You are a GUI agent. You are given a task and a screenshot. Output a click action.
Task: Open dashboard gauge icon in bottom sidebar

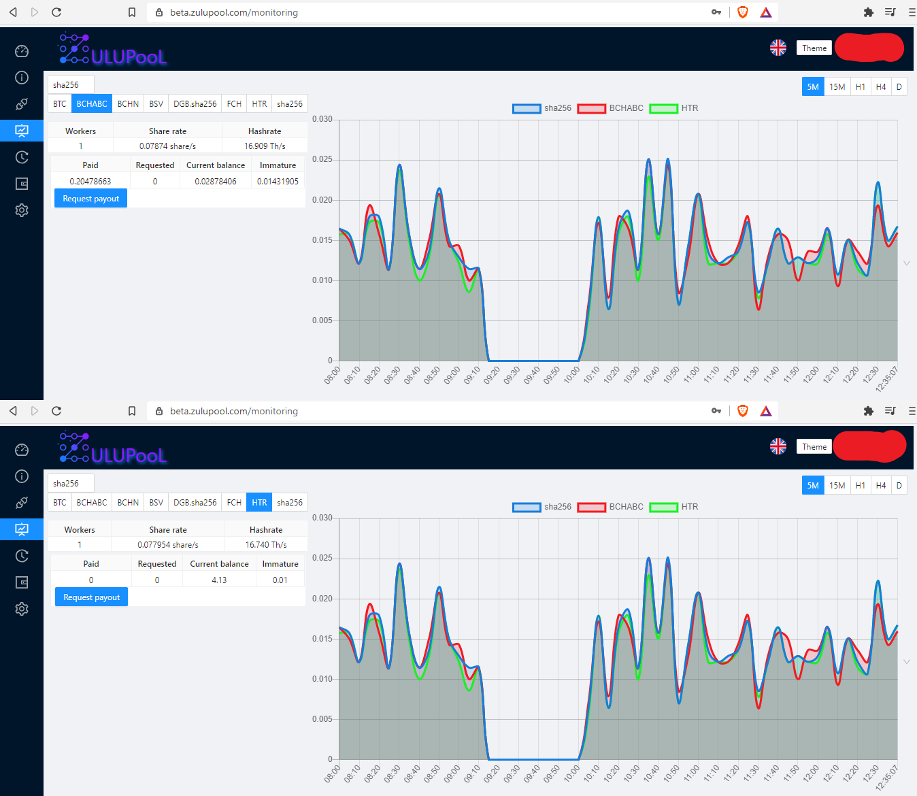[22, 450]
